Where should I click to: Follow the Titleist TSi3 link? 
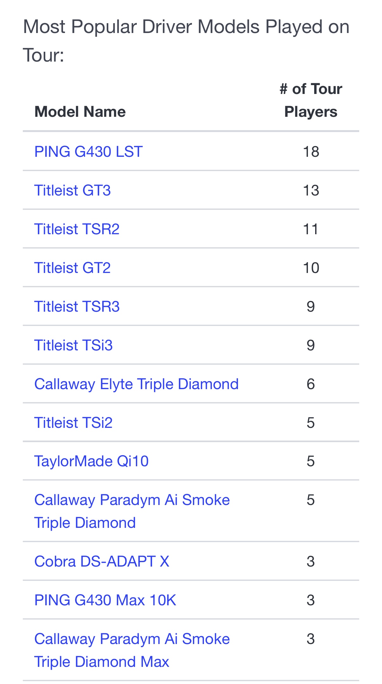coord(73,345)
